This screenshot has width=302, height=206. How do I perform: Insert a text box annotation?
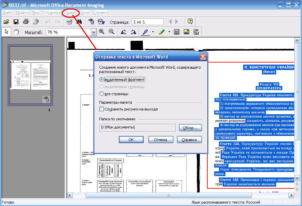[x=176, y=32]
